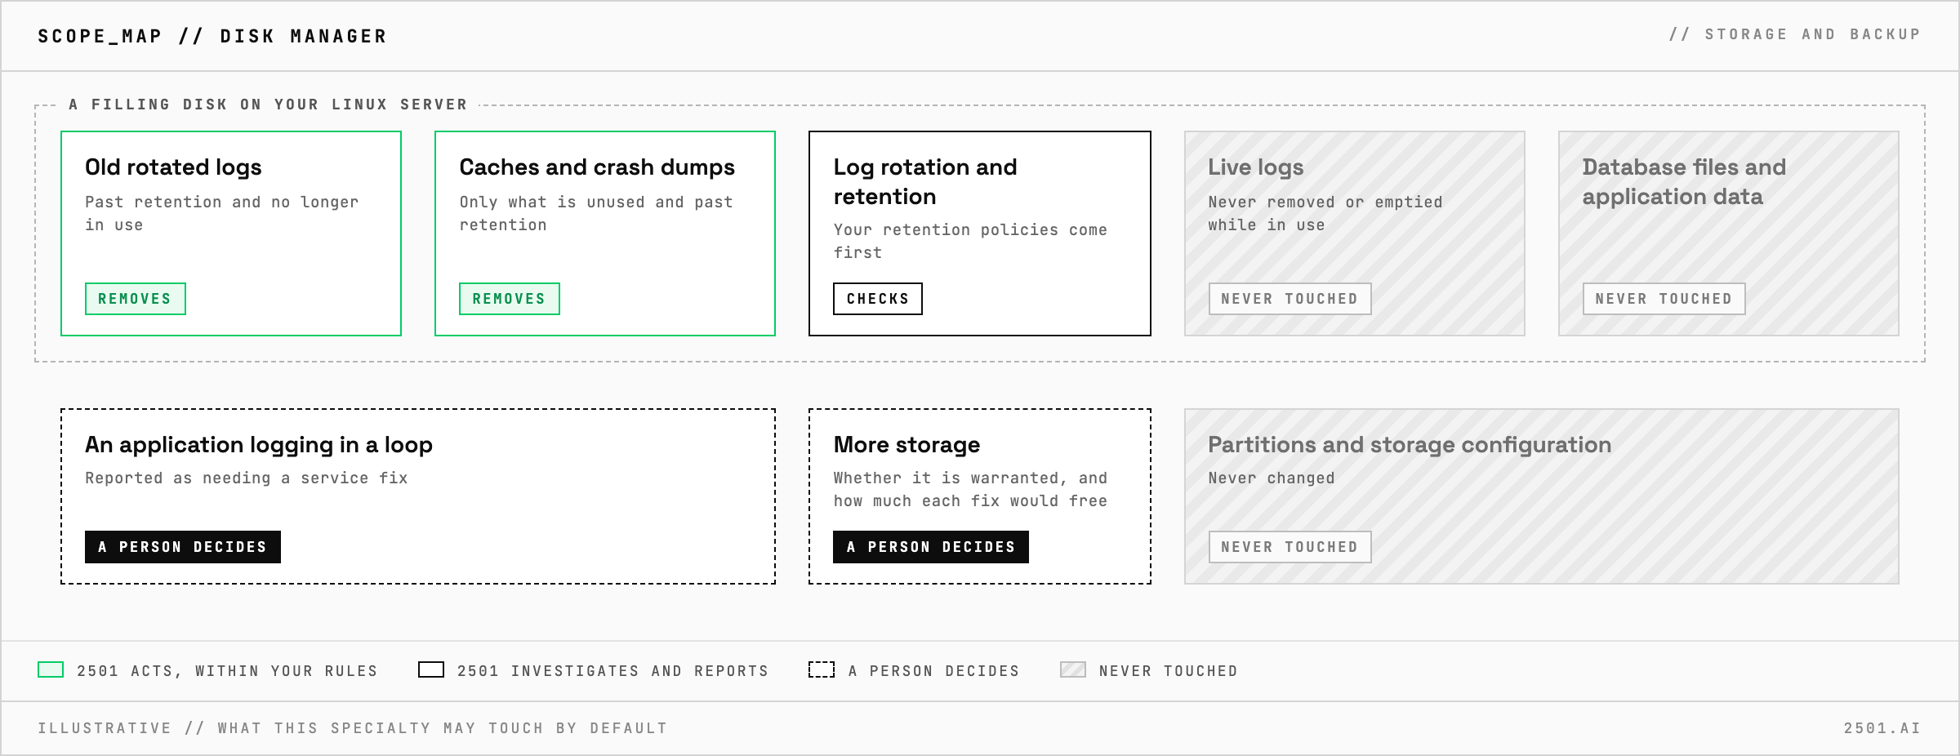Click 'Whether it is warranted' description text
This screenshot has width=1960, height=756.
pyautogui.click(x=970, y=489)
